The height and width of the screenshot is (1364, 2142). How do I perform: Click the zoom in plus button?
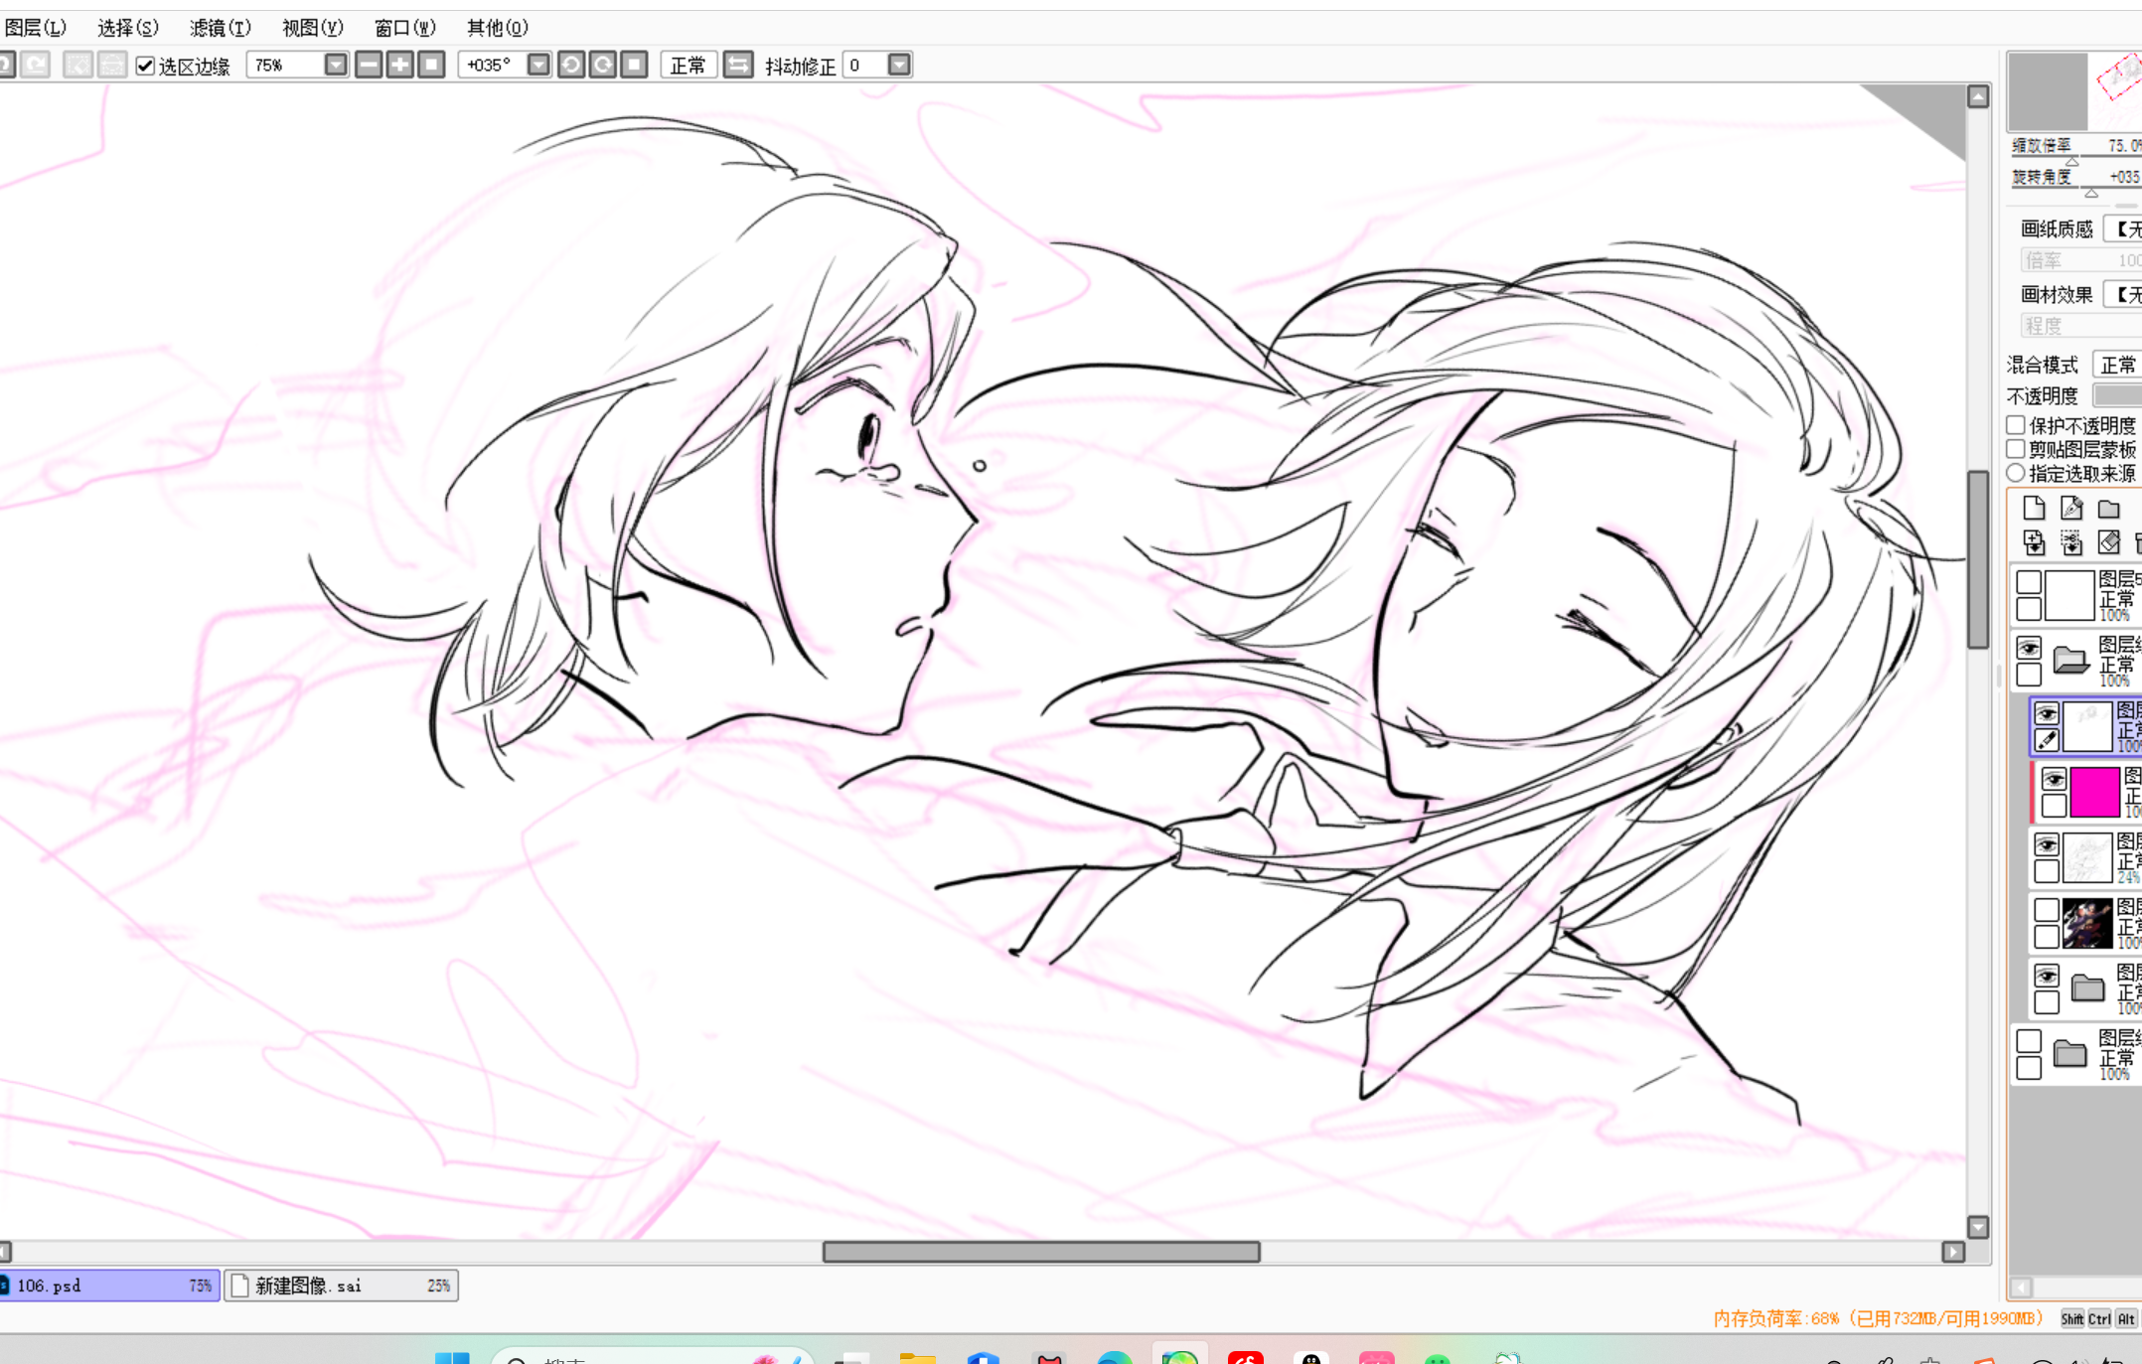click(400, 66)
